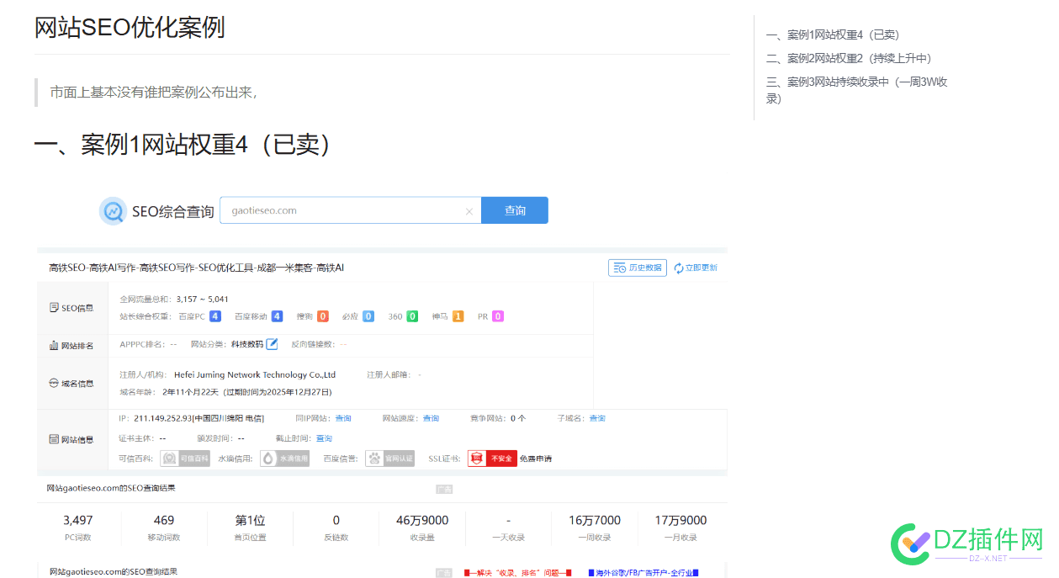
Task: Click 同IP网站 查询 link
Action: tap(343, 418)
